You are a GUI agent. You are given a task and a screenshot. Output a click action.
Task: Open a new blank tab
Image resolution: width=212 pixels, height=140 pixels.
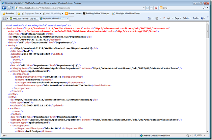72,18
